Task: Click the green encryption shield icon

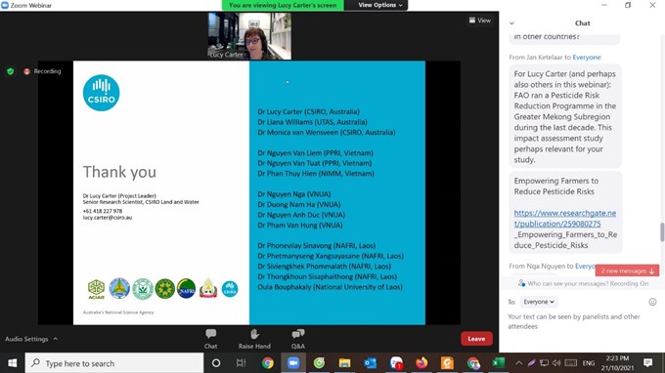Action: point(11,71)
